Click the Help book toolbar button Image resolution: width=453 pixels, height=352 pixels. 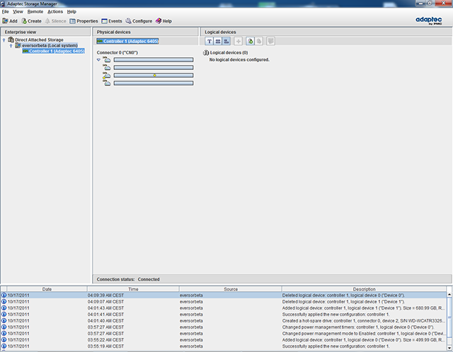click(164, 21)
